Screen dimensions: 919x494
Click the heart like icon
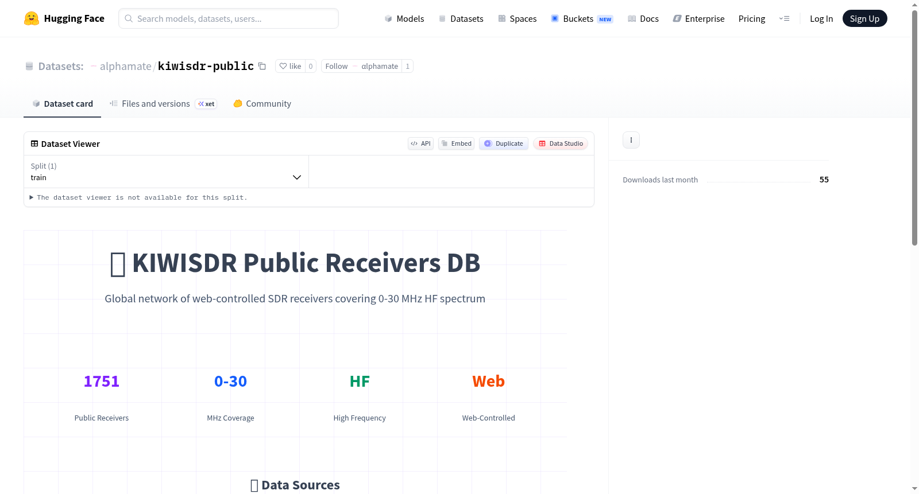(x=283, y=66)
